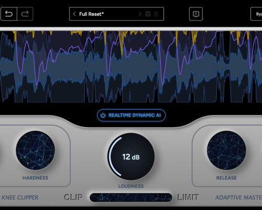Viewport: 262px width, 210px height.
Task: Adjust the Loudness 12 dB knob
Action: point(131,156)
